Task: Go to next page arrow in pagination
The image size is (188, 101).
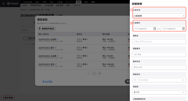Action: (100, 73)
